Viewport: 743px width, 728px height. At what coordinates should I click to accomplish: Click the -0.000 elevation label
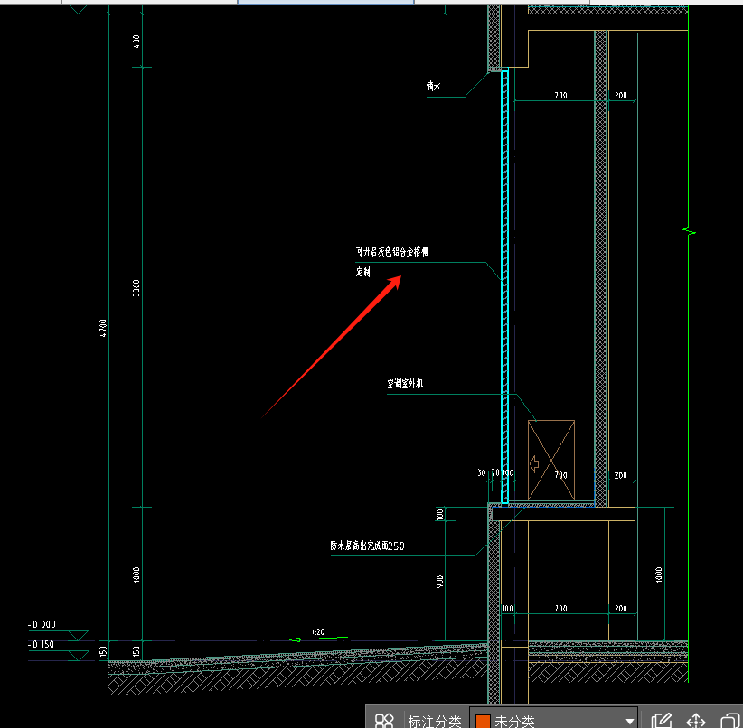[x=42, y=624]
